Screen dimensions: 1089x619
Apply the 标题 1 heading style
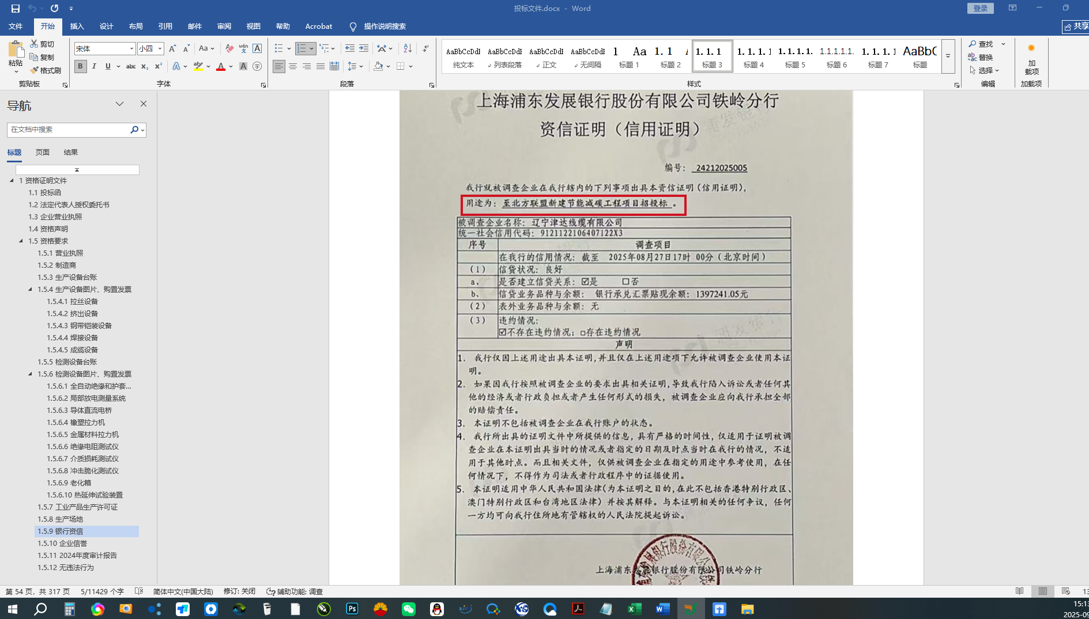629,56
